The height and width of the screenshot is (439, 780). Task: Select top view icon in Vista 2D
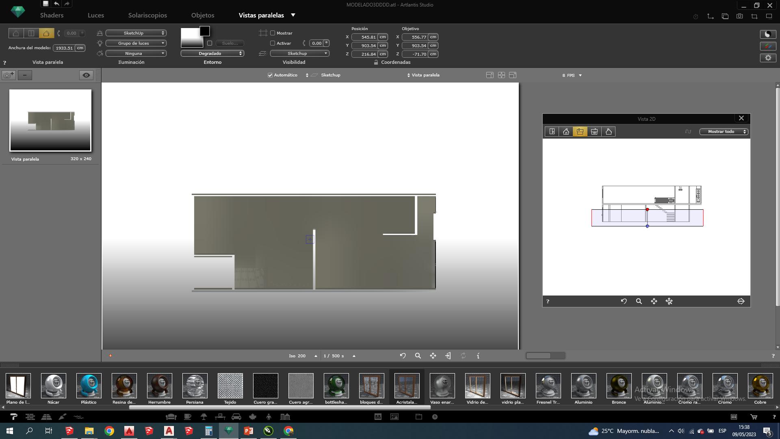click(x=552, y=132)
